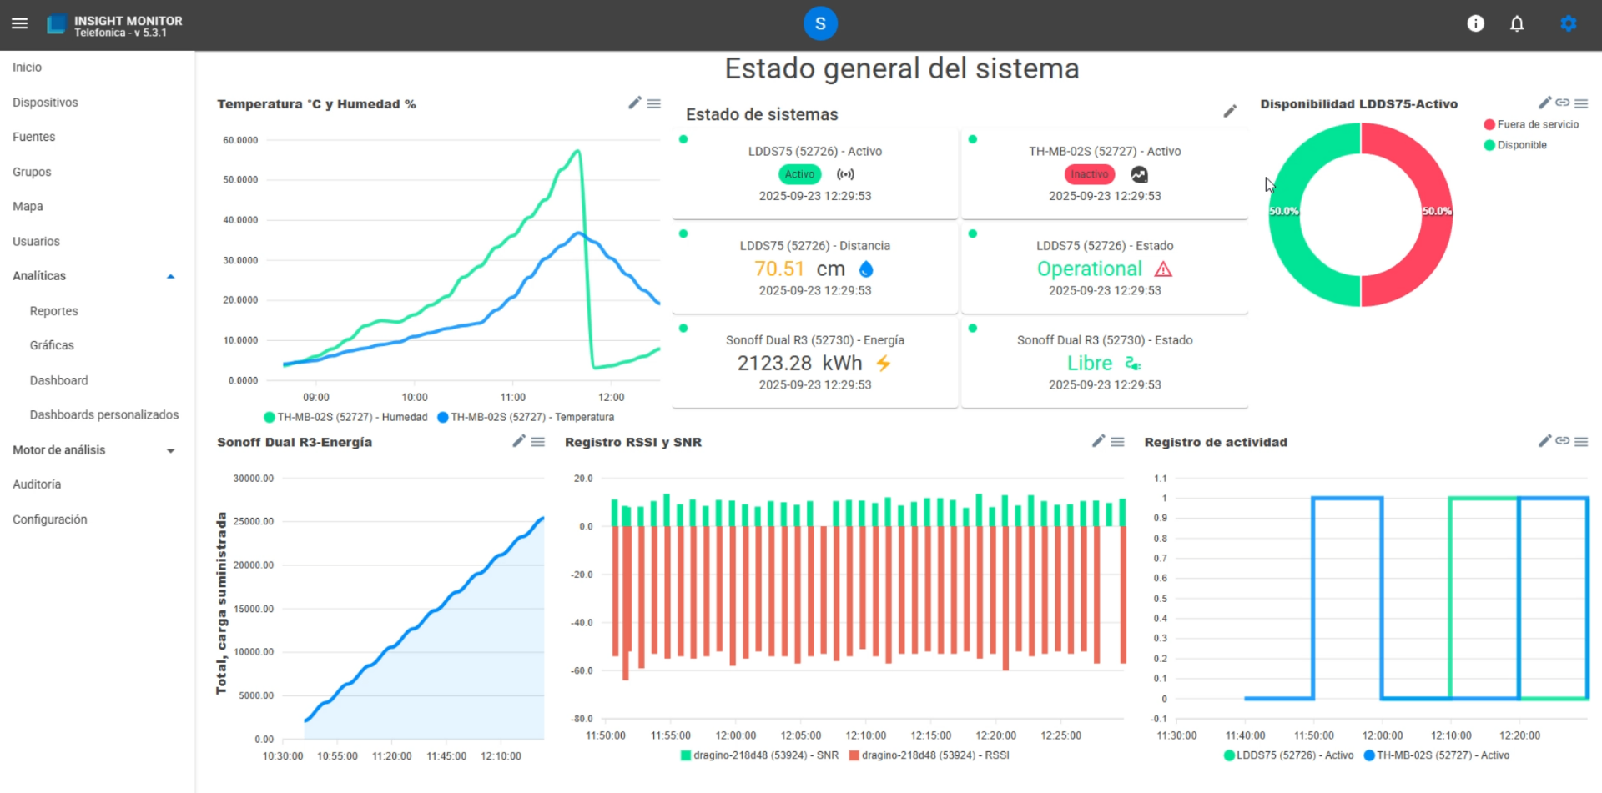
Task: Click signal icon on LDDS75 Activo card
Action: (x=845, y=174)
